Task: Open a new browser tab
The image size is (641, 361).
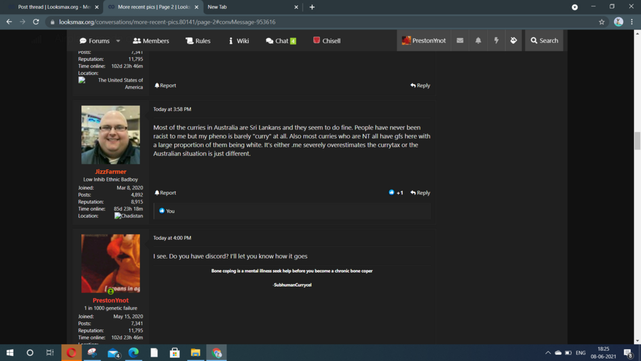Action: [312, 7]
